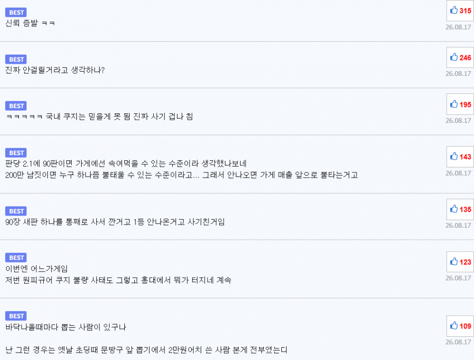Select the comment text '신뢰 증발 ㅋㅋ'
This screenshot has height=360, width=474.
(30, 23)
